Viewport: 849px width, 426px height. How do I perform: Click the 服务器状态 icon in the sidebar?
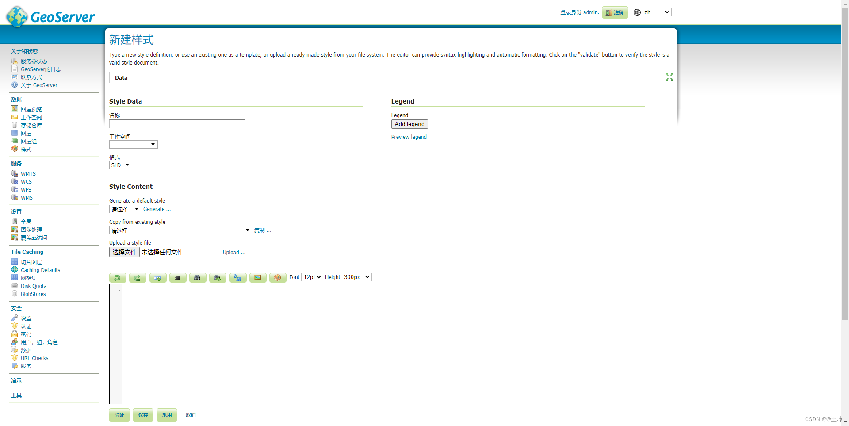[x=15, y=61]
